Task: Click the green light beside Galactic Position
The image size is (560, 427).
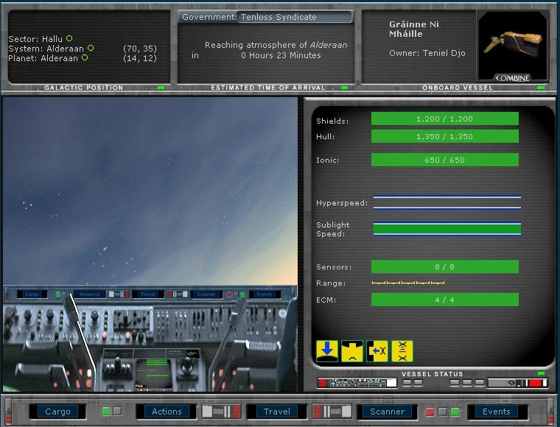Action: click(161, 88)
